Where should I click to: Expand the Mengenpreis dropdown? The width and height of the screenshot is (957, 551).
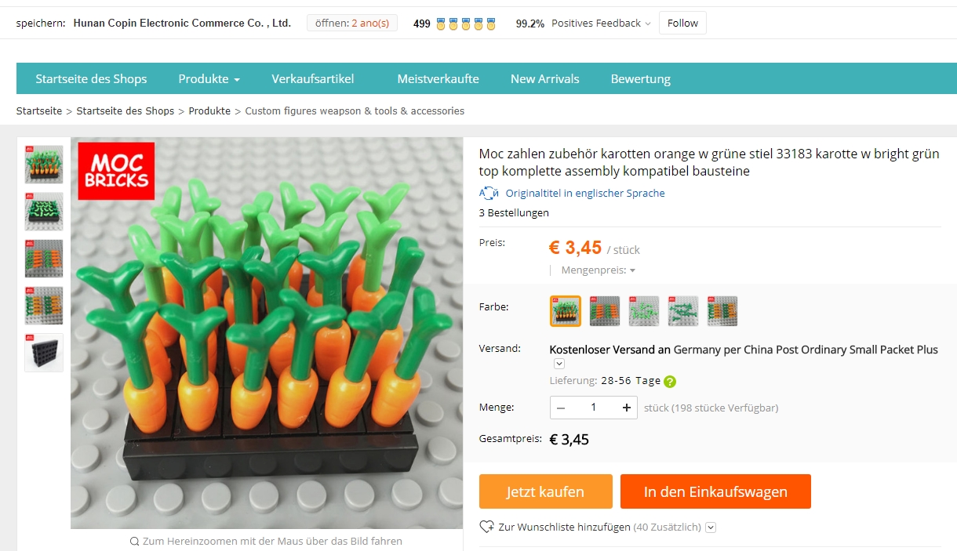pos(598,270)
